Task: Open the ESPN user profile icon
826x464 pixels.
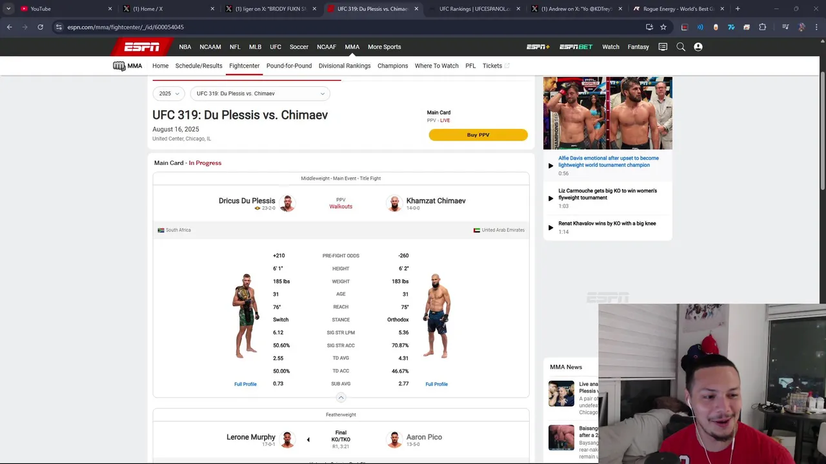Action: (x=698, y=47)
